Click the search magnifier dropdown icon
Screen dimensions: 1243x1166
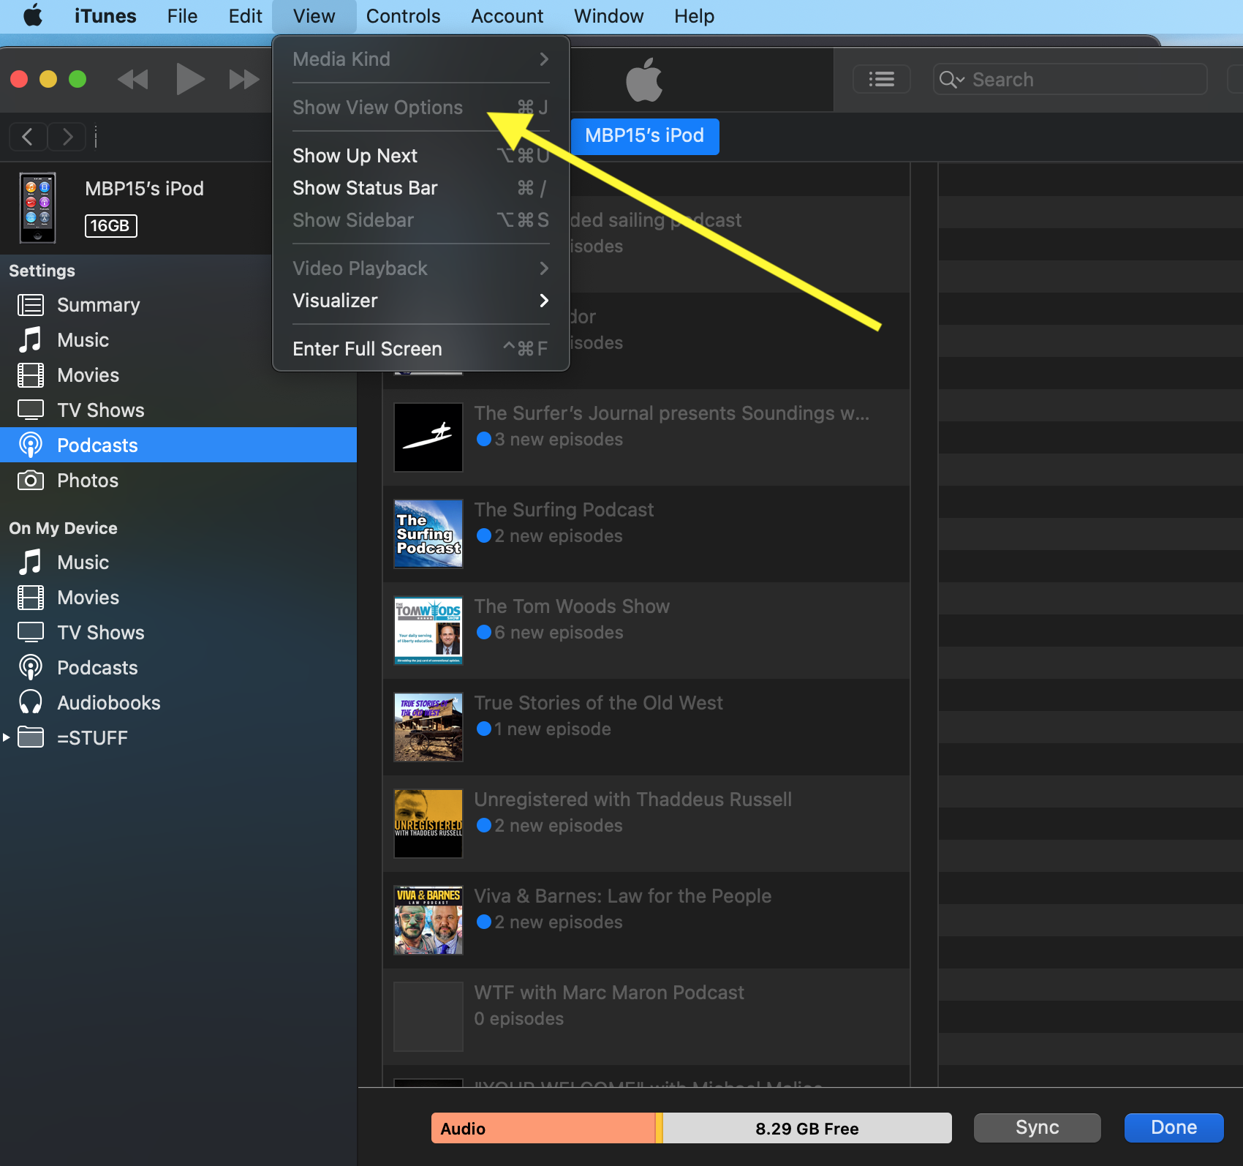coord(952,79)
